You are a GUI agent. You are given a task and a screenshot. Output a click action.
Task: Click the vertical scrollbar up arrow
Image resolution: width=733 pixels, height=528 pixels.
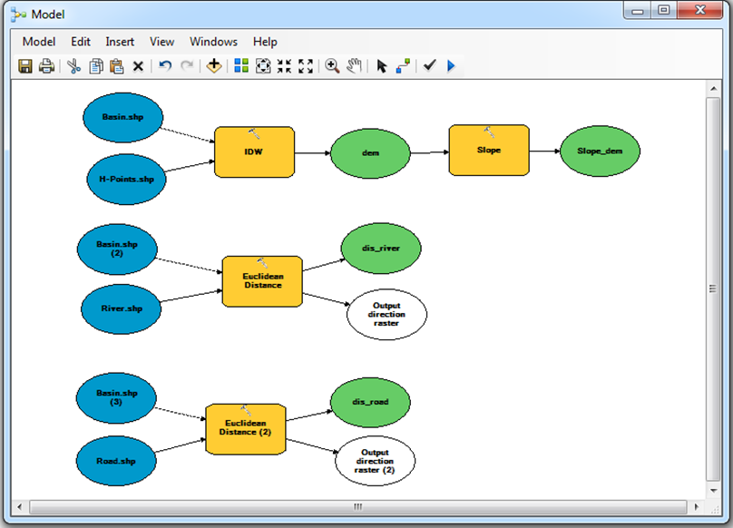coord(713,88)
